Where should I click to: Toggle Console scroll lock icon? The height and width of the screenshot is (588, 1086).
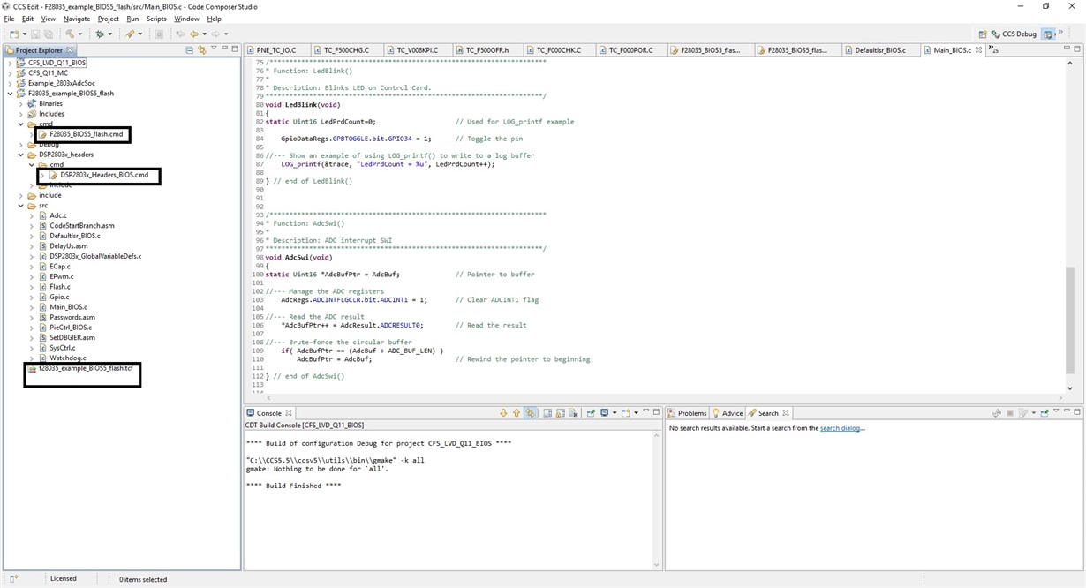click(x=560, y=413)
